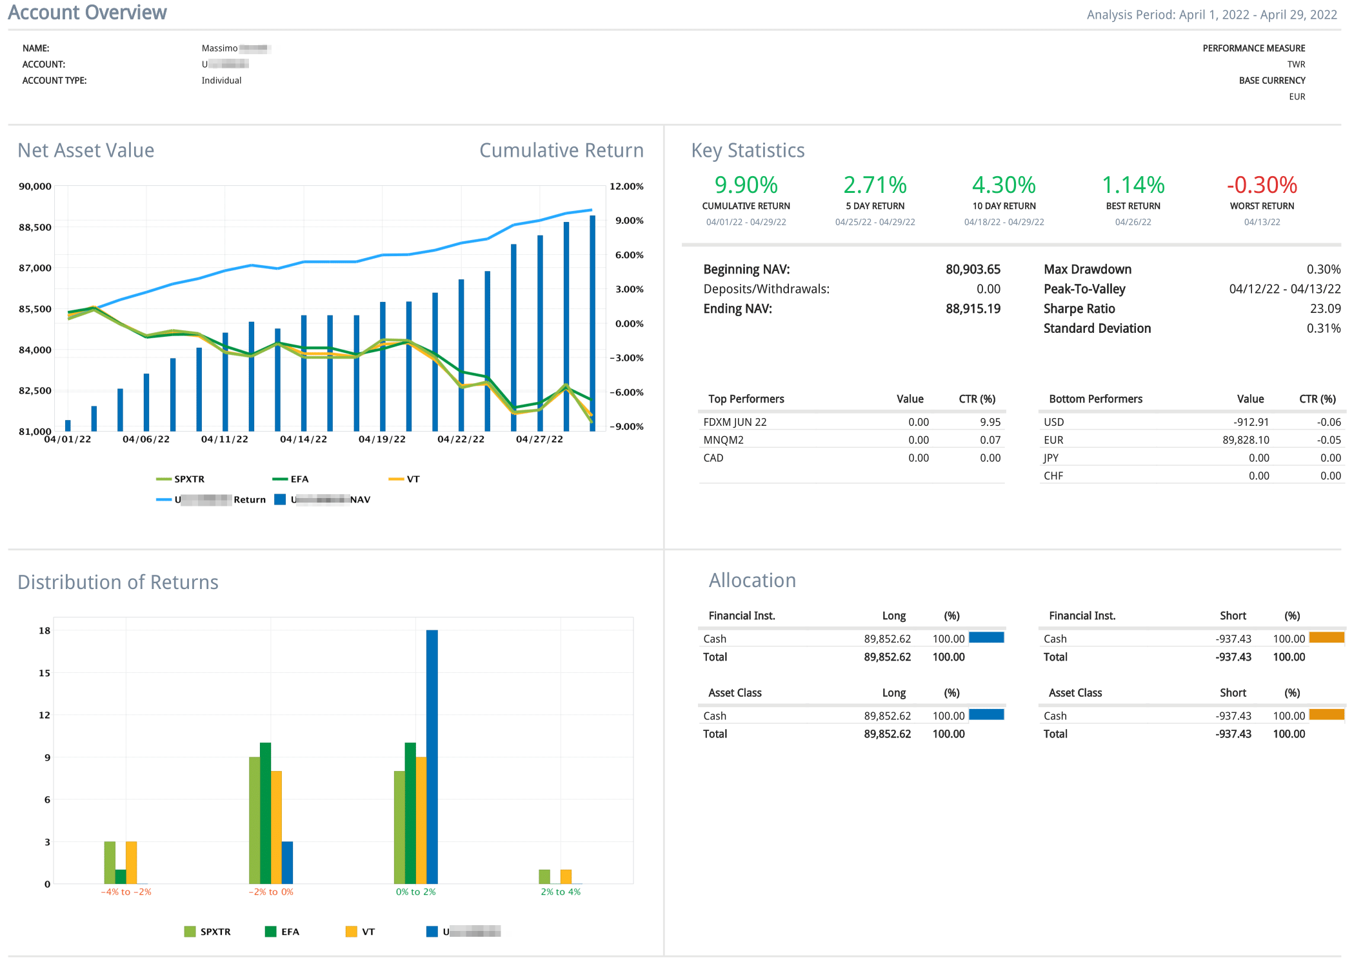Click EFA legend square in Distribution chart
The height and width of the screenshot is (960, 1363).
(x=270, y=932)
